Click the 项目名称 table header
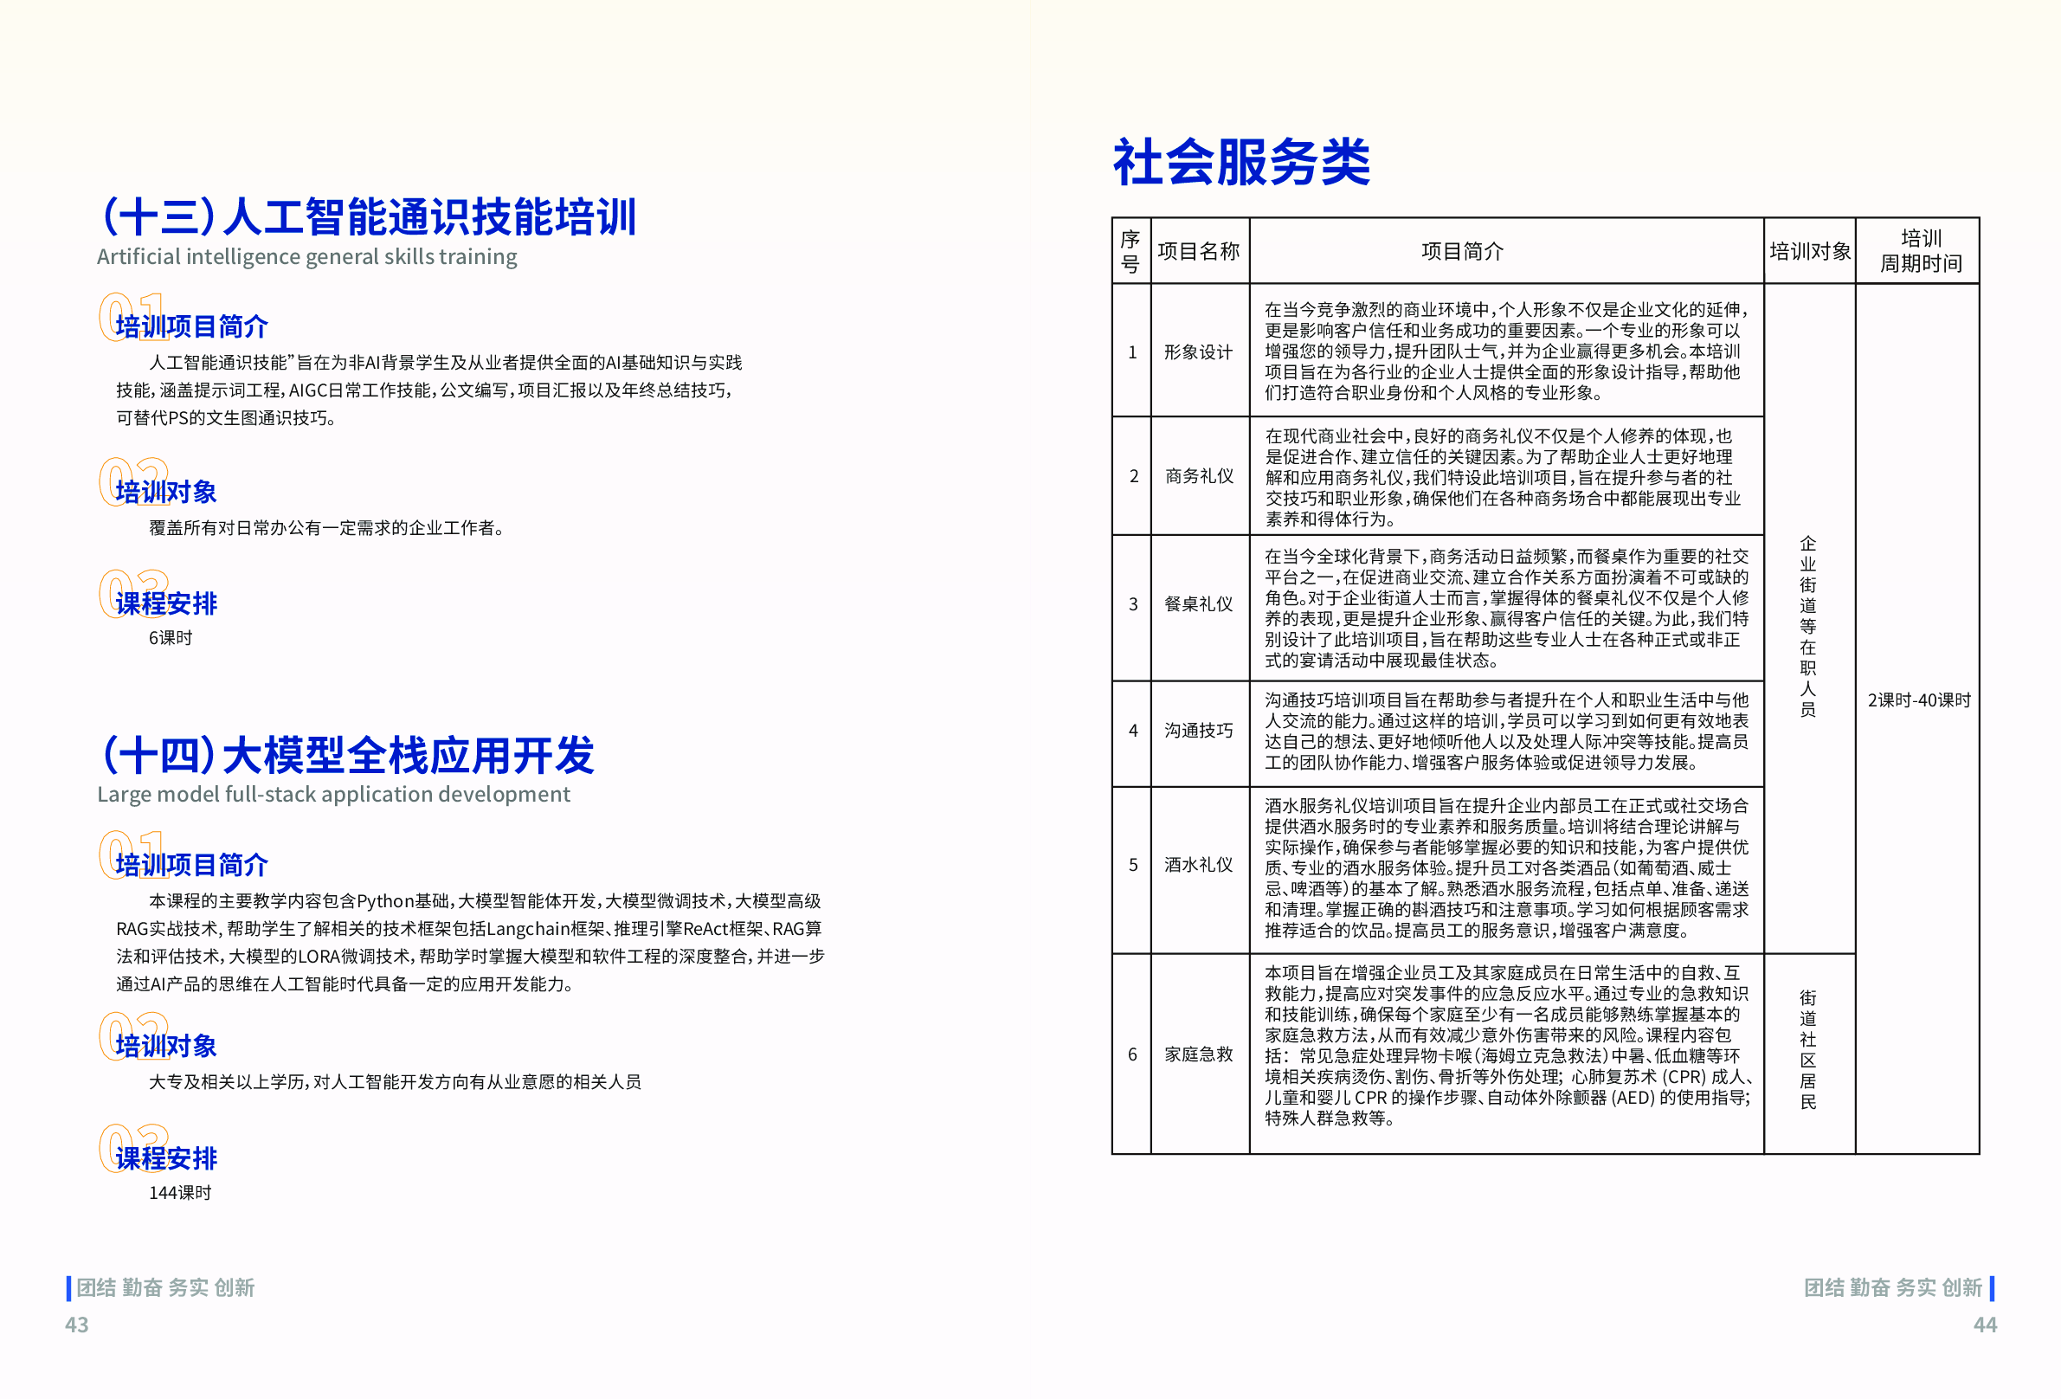This screenshot has width=2061, height=1399. (x=1198, y=251)
